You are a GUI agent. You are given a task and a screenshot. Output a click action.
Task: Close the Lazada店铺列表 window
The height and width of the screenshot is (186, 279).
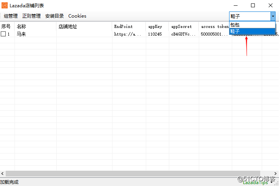pyautogui.click(x=271, y=5)
